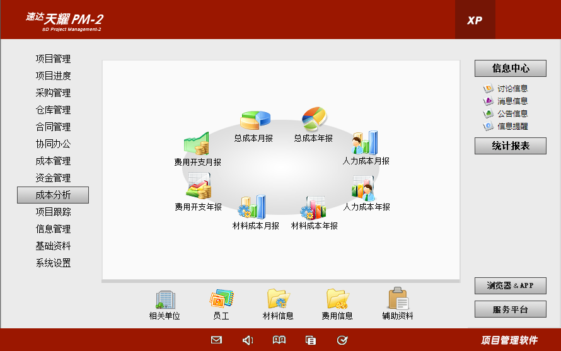Switch to 仓库管理 in the sidebar

(x=53, y=110)
